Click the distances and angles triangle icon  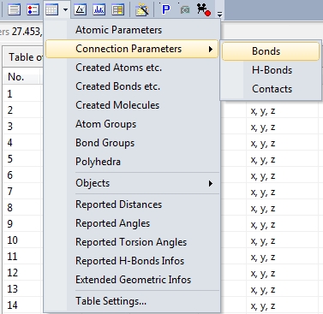coord(81,9)
